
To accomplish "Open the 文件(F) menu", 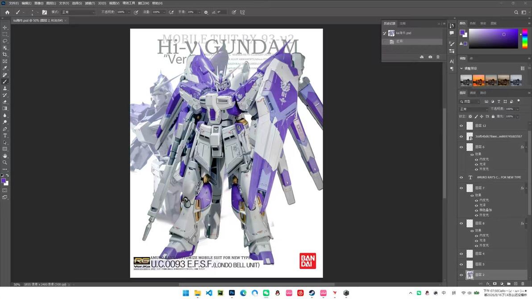I will pos(13,3).
